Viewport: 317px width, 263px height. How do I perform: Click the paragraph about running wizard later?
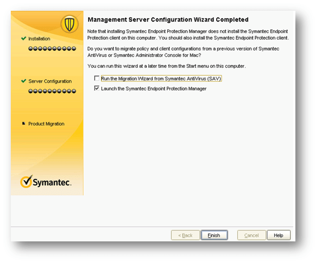click(x=167, y=66)
